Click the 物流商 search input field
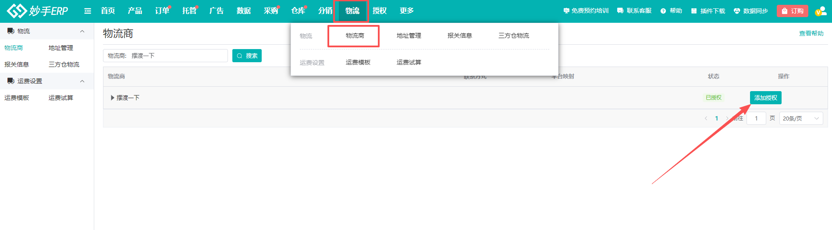Screen dimensions: 832x230 tap(178, 56)
